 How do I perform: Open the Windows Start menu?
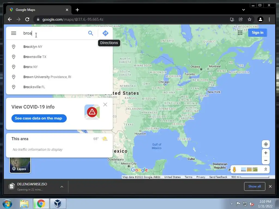coord(7,204)
